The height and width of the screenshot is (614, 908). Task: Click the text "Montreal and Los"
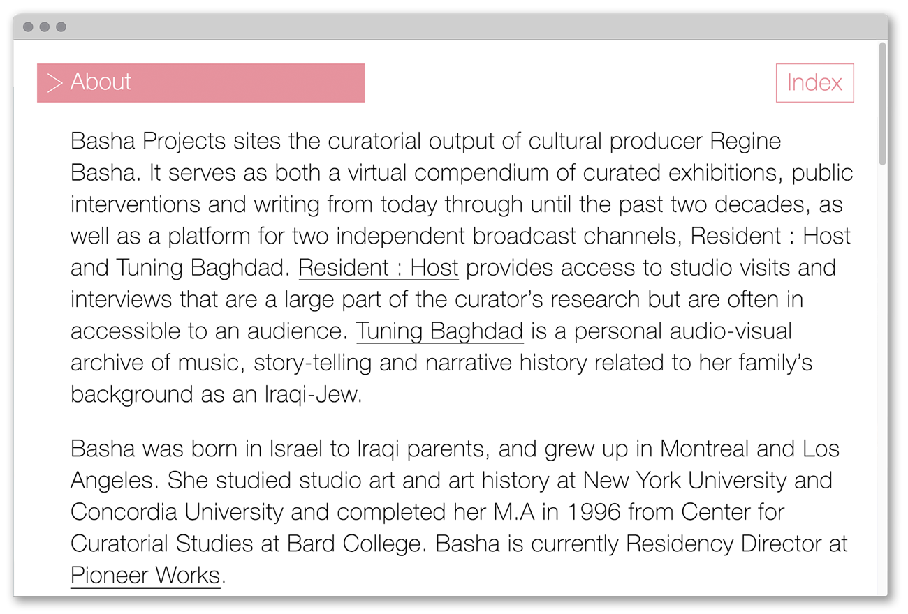pos(749,449)
